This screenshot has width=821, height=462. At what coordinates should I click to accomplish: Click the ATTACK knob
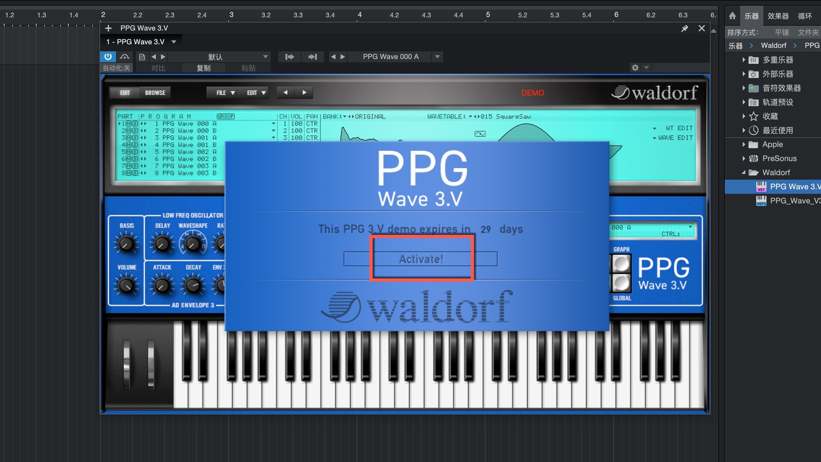[x=162, y=285]
